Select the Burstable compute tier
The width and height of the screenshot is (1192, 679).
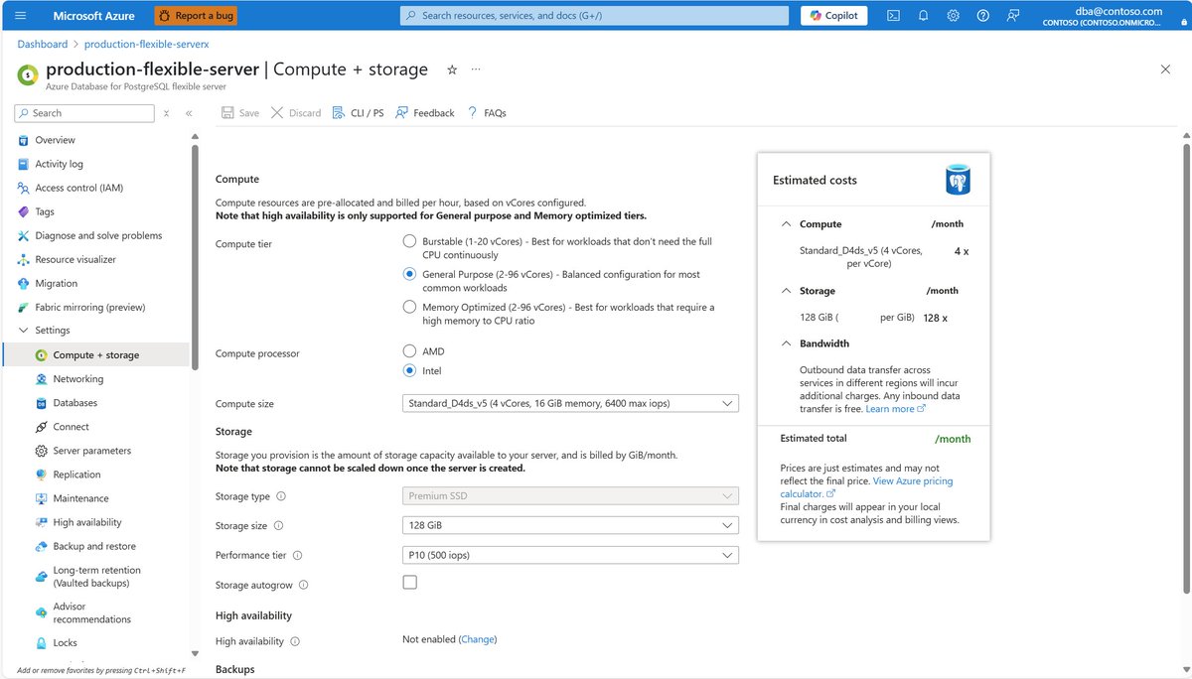(409, 240)
